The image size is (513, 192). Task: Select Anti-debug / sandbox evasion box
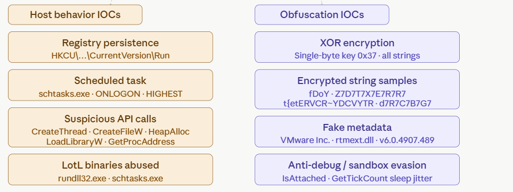pos(357,170)
